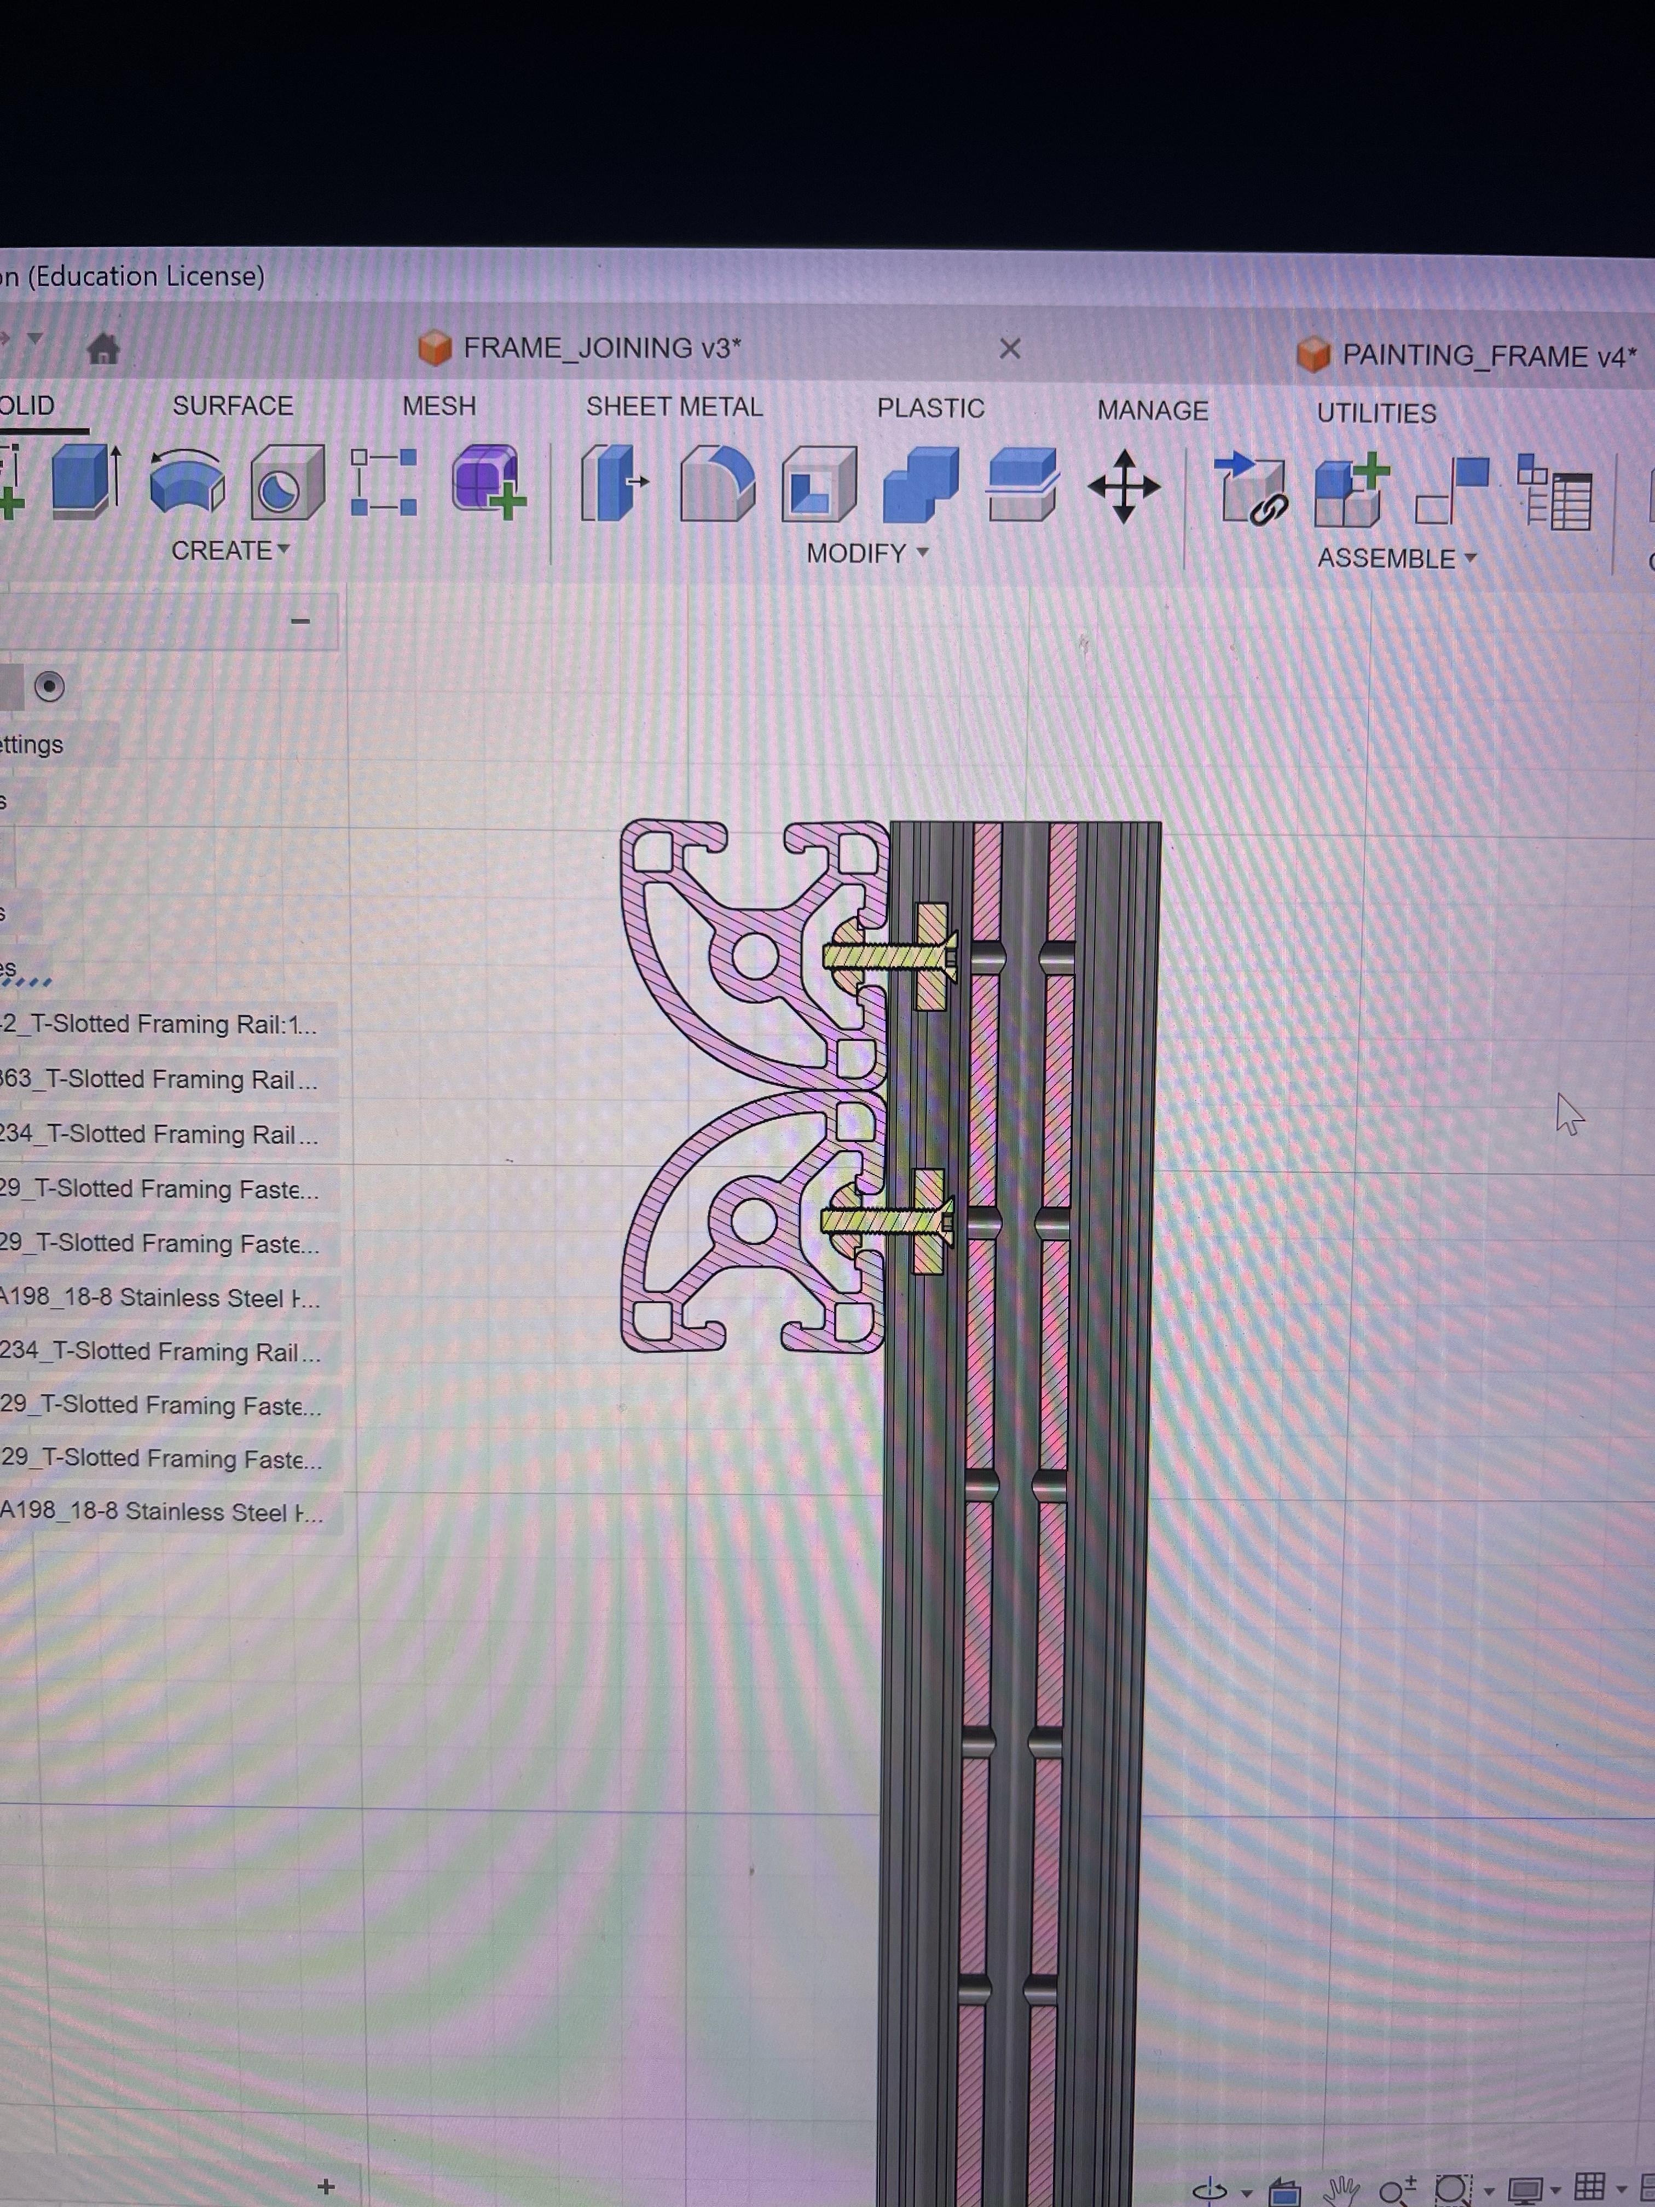Image resolution: width=1655 pixels, height=2207 pixels.
Task: Activate the Orbit tool at screen bottom
Action: click(x=1209, y=2191)
